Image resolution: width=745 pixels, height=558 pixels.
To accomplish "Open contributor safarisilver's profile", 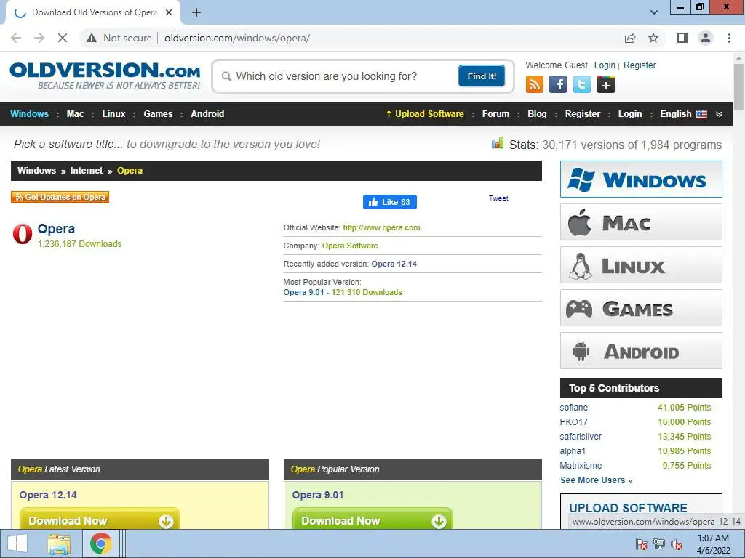I will click(x=581, y=437).
